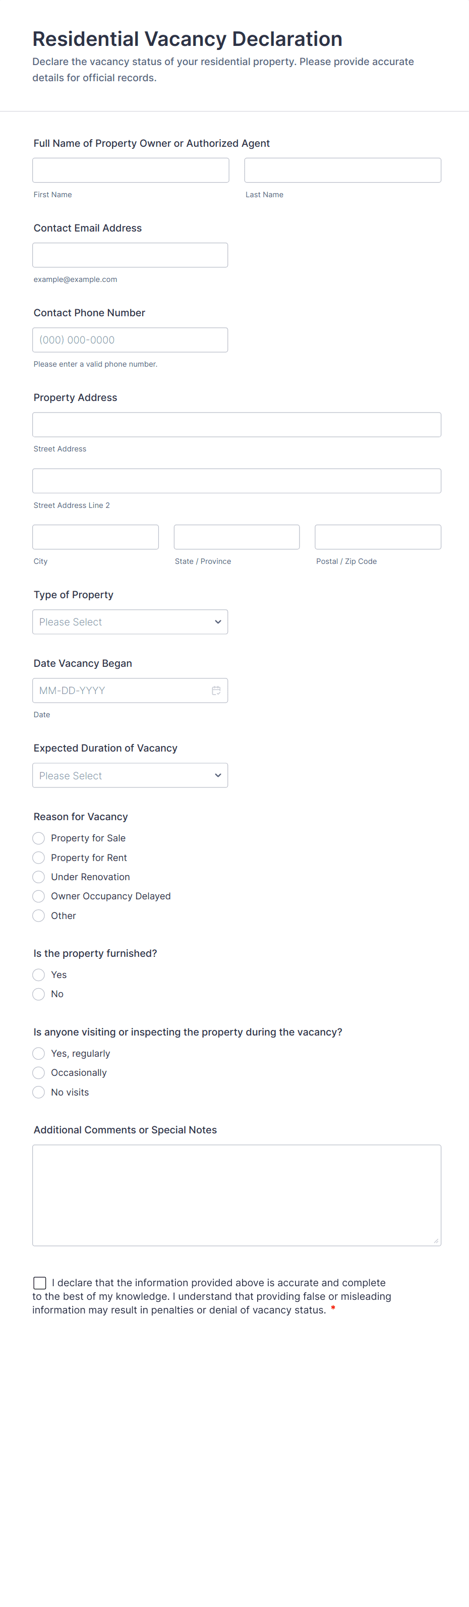Click the Postal / Zip Code field
The image size is (469, 1607).
377,537
